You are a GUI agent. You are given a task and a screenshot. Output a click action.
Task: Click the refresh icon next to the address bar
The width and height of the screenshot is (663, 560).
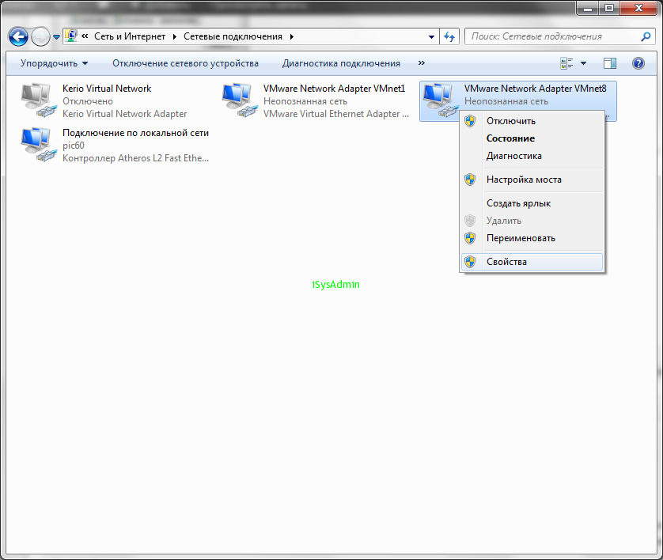(x=449, y=36)
